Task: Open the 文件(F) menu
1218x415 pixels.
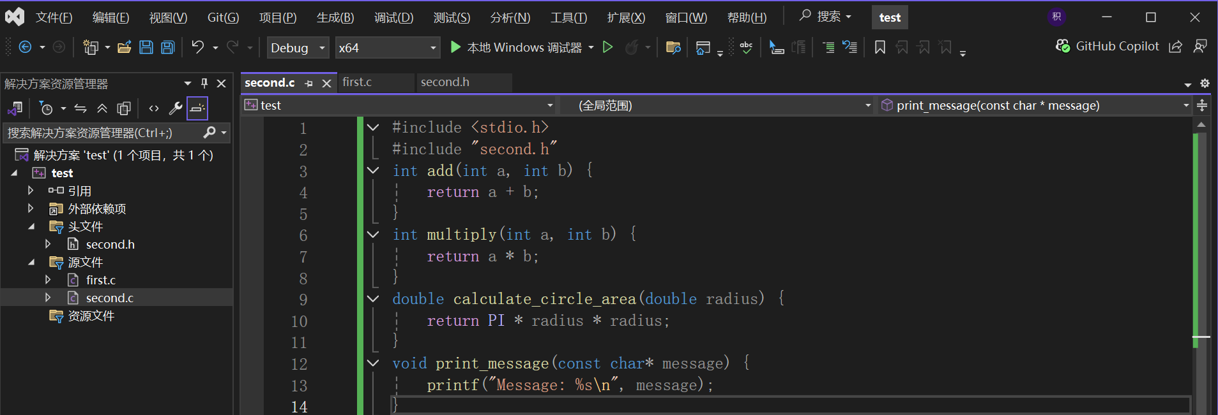Action: (x=54, y=18)
